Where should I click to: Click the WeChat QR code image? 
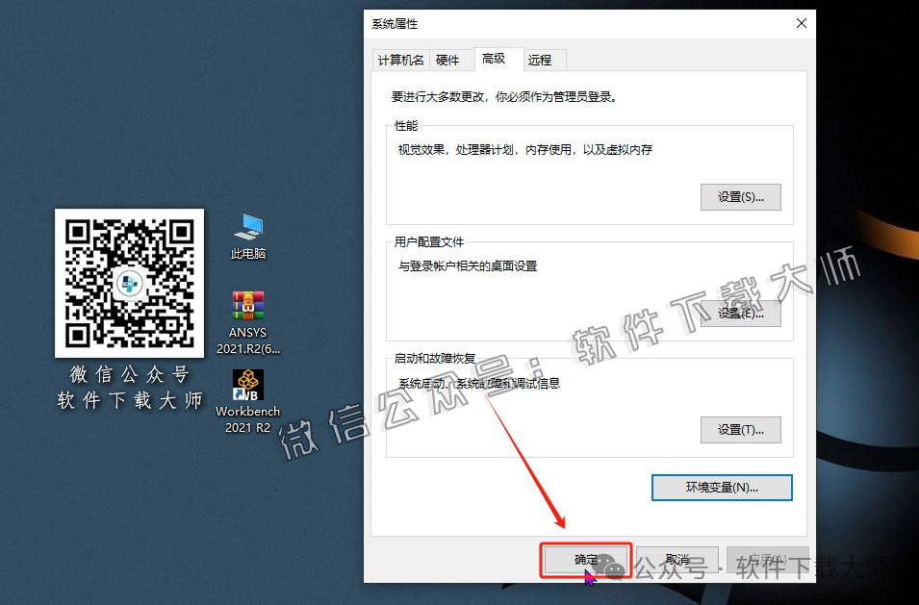coord(129,284)
